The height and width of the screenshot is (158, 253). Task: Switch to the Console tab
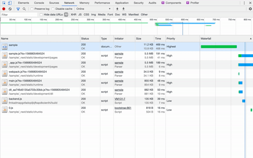pos(39,3)
